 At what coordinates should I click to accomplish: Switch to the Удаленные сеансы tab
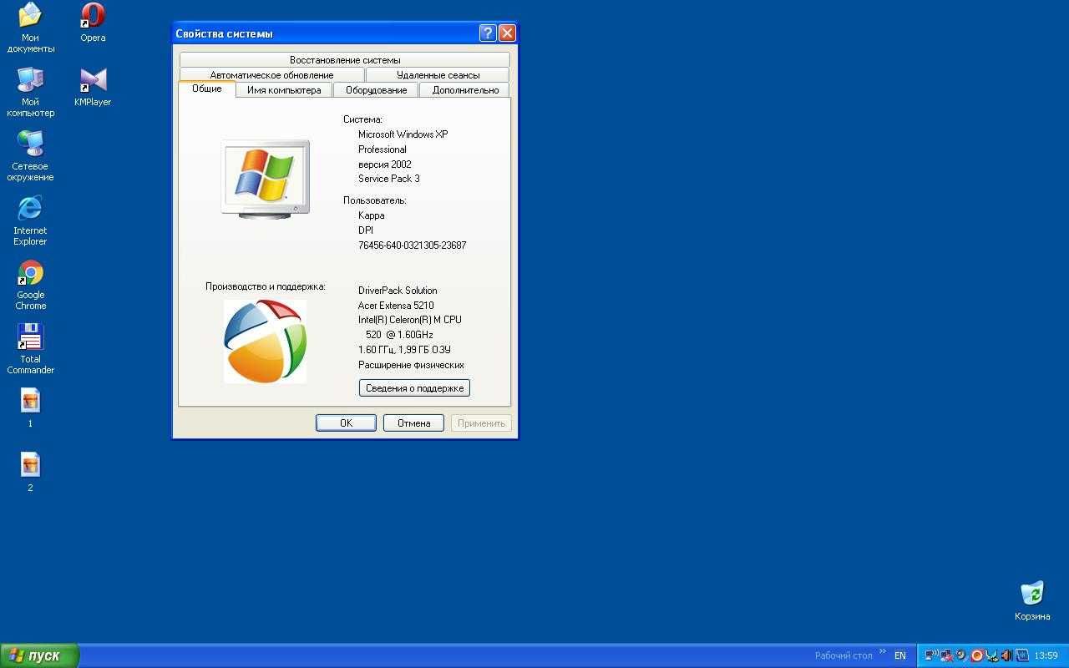point(438,75)
